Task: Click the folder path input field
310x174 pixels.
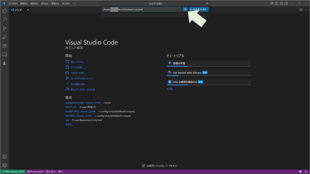Action: (x=142, y=9)
